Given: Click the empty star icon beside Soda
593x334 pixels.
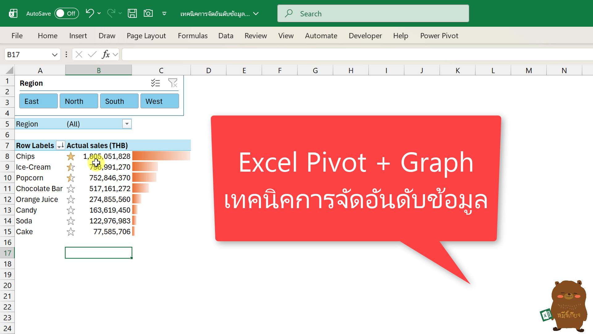Looking at the screenshot, I should pos(71,221).
